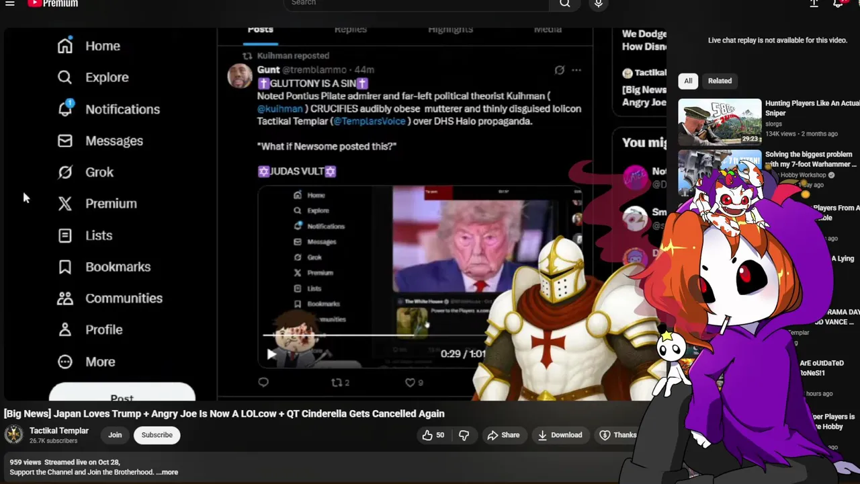Seek on the embedded video progress bar
This screenshot has width=860, height=484.
click(373, 334)
